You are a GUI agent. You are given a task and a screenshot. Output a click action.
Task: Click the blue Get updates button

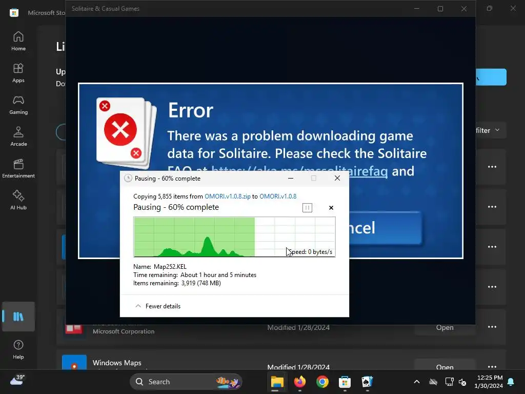pyautogui.click(x=491, y=77)
